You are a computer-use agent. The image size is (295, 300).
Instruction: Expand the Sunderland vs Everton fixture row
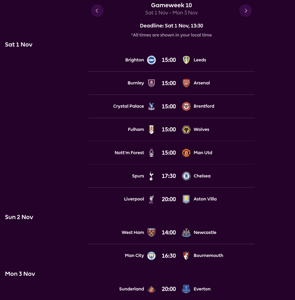pyautogui.click(x=171, y=289)
